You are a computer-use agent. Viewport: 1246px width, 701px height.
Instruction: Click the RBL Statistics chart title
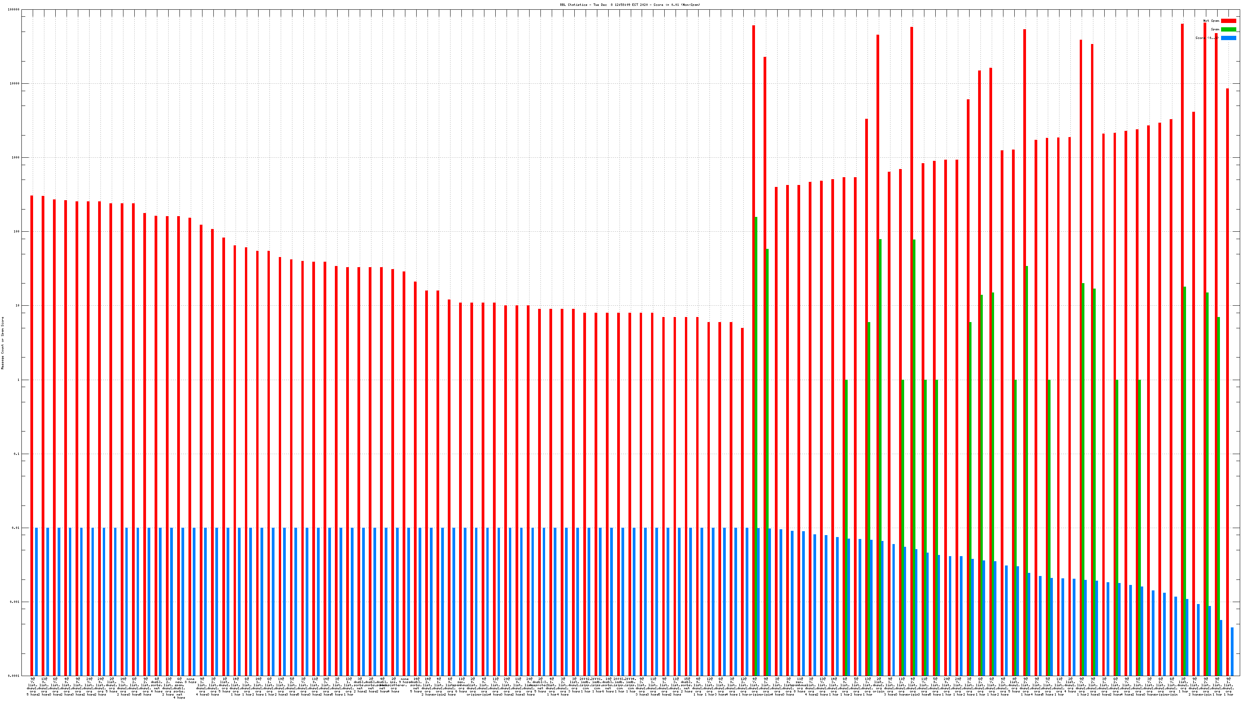pos(630,5)
